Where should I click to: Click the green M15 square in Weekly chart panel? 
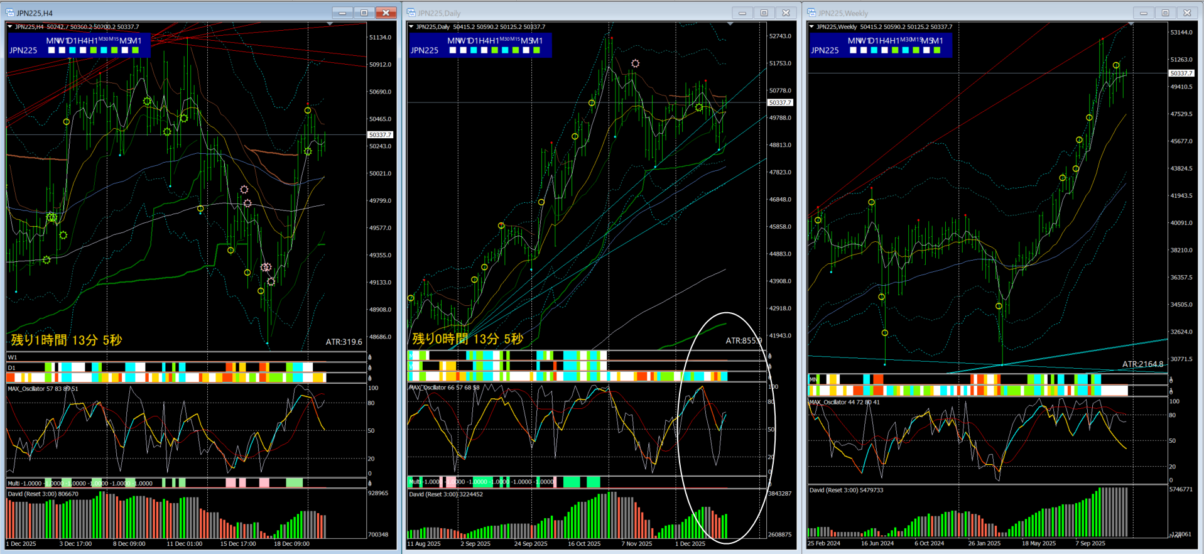point(916,50)
